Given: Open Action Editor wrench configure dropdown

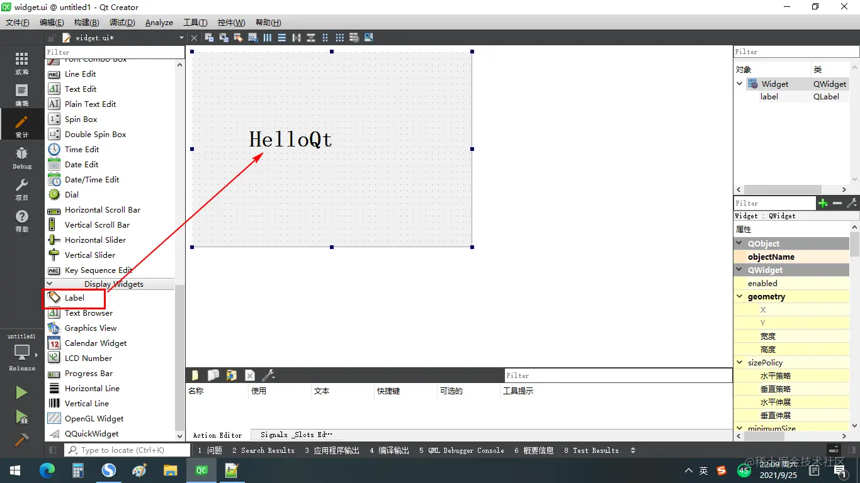Looking at the screenshot, I should [268, 375].
